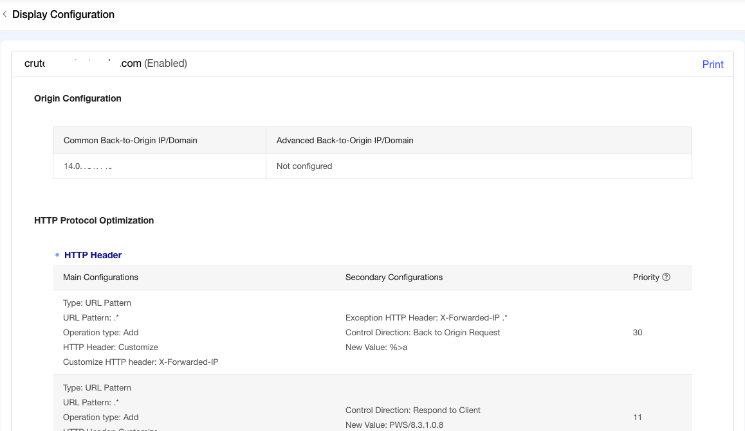The height and width of the screenshot is (431, 745).
Task: Click the back chevron beside Display Configuration
Action: tap(5, 14)
